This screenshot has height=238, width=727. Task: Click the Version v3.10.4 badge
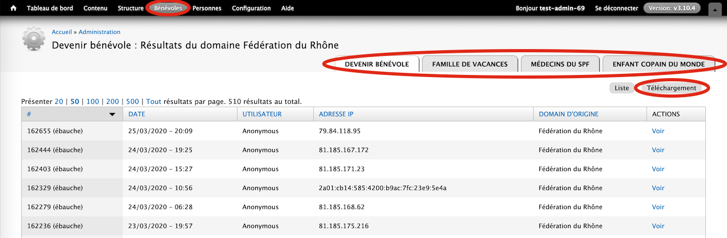click(672, 8)
